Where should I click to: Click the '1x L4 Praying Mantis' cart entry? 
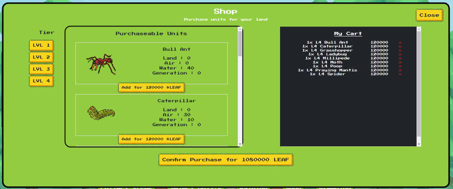(327, 70)
